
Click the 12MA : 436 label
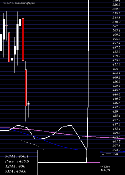tap(15, 166)
